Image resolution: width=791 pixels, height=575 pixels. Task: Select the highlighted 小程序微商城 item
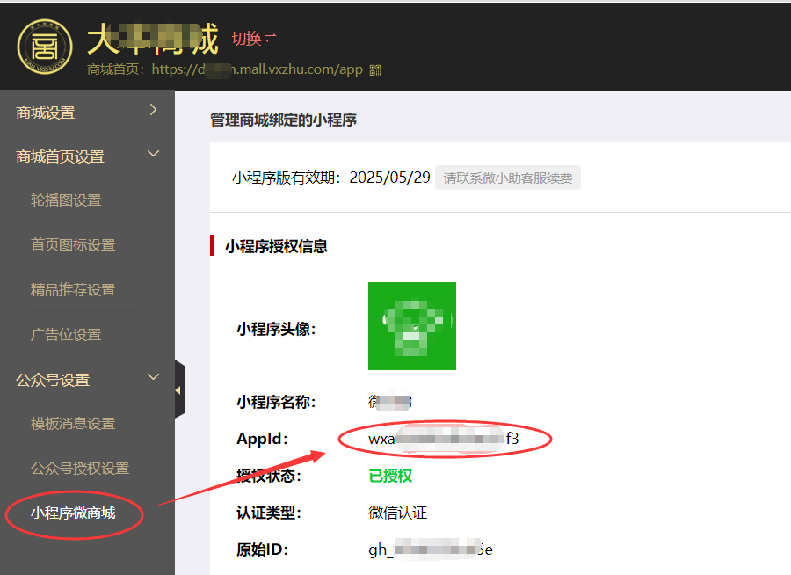[76, 514]
